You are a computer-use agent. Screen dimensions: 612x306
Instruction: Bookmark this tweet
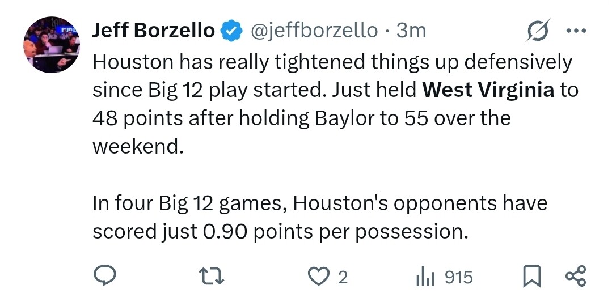click(x=532, y=277)
